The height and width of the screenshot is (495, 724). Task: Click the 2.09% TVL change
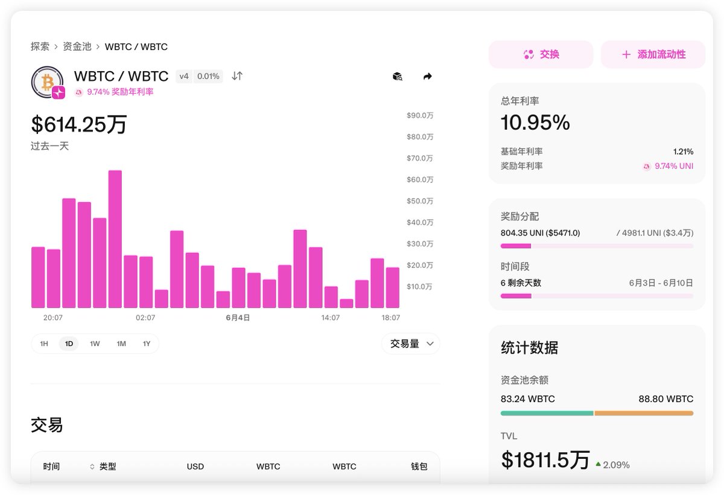616,465
